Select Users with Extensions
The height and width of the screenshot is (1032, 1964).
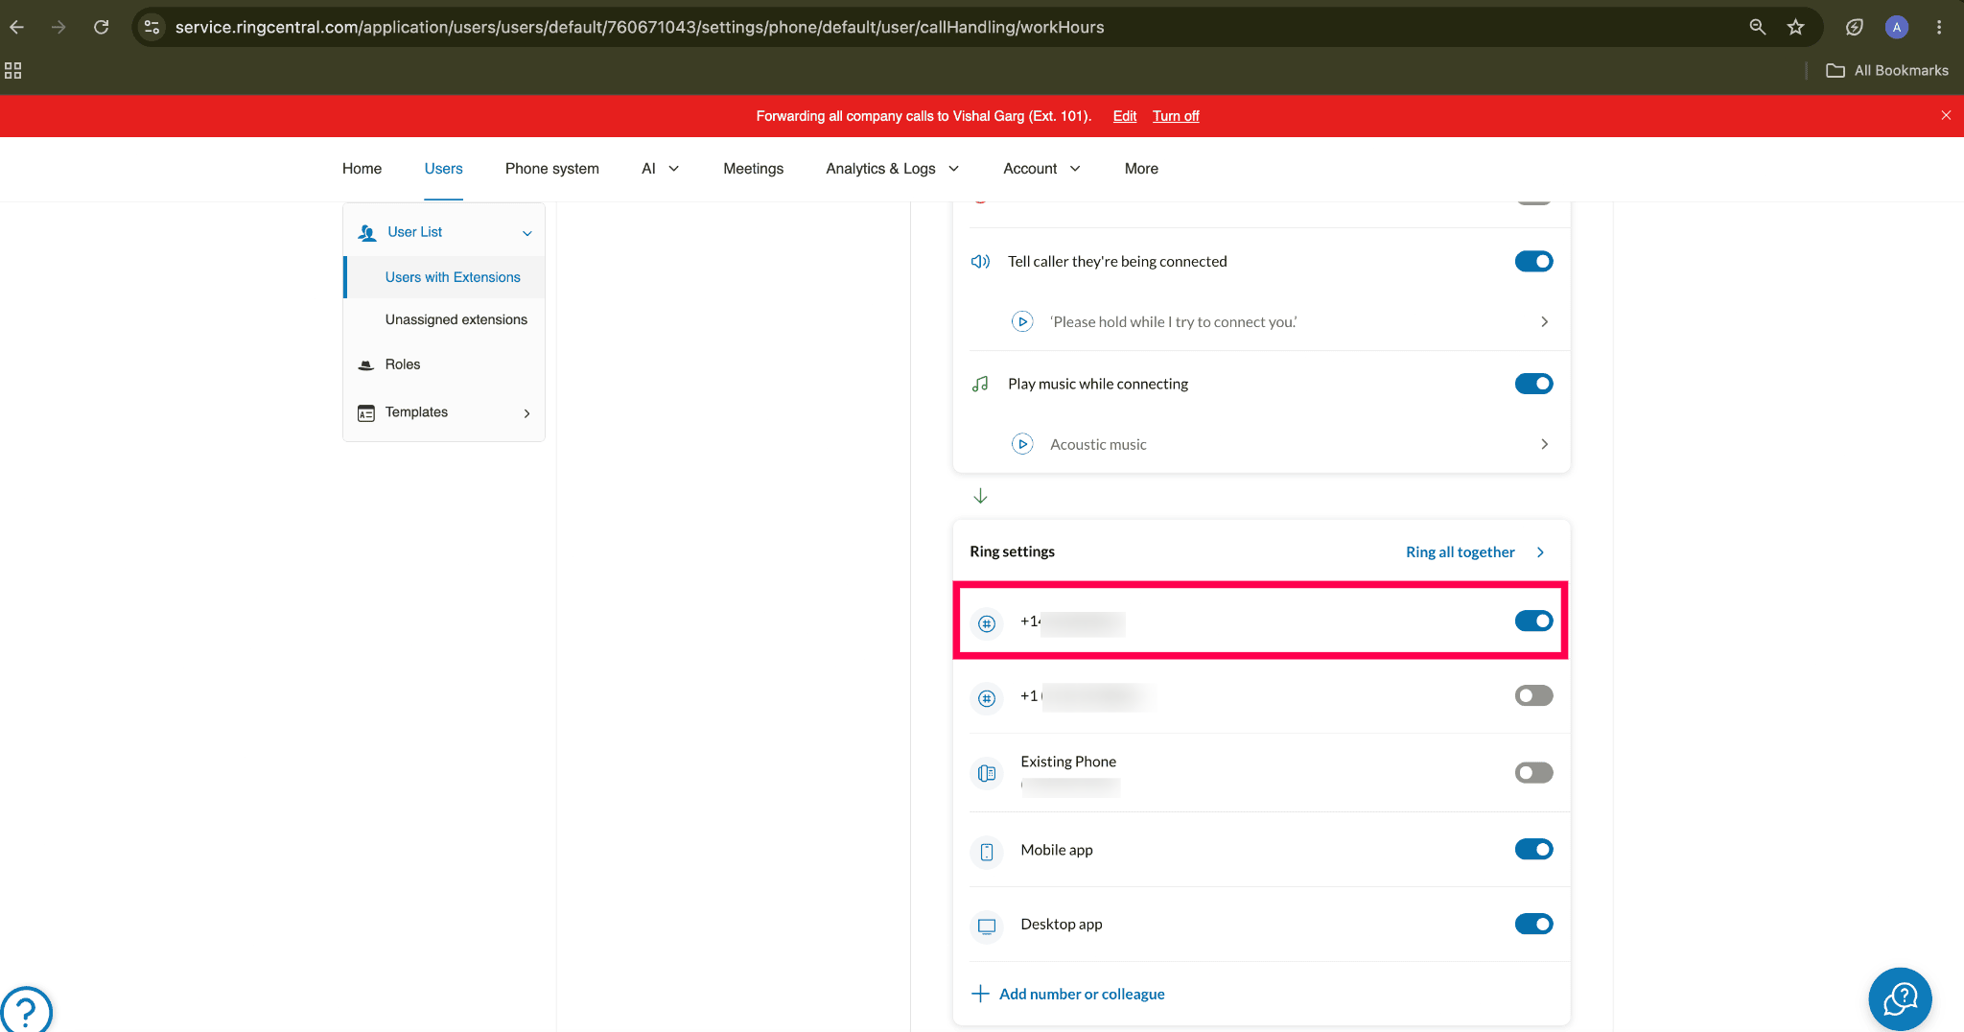pos(453,277)
